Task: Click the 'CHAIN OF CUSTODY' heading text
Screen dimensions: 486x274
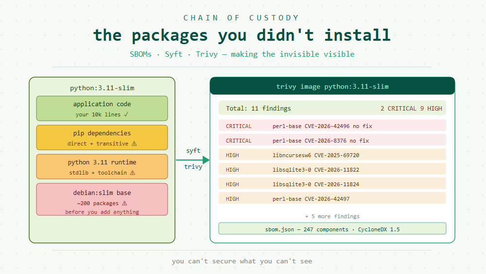Action: [241, 18]
